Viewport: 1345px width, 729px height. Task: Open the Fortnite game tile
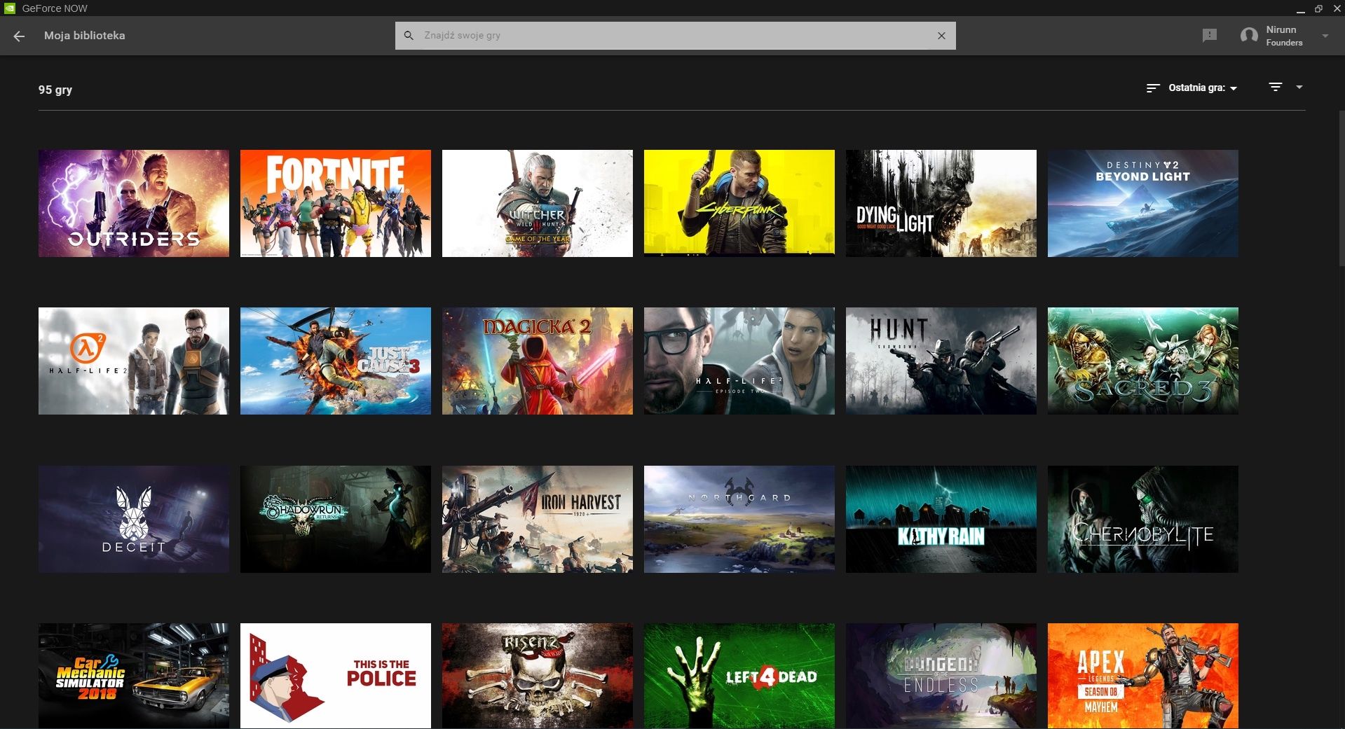[335, 203]
